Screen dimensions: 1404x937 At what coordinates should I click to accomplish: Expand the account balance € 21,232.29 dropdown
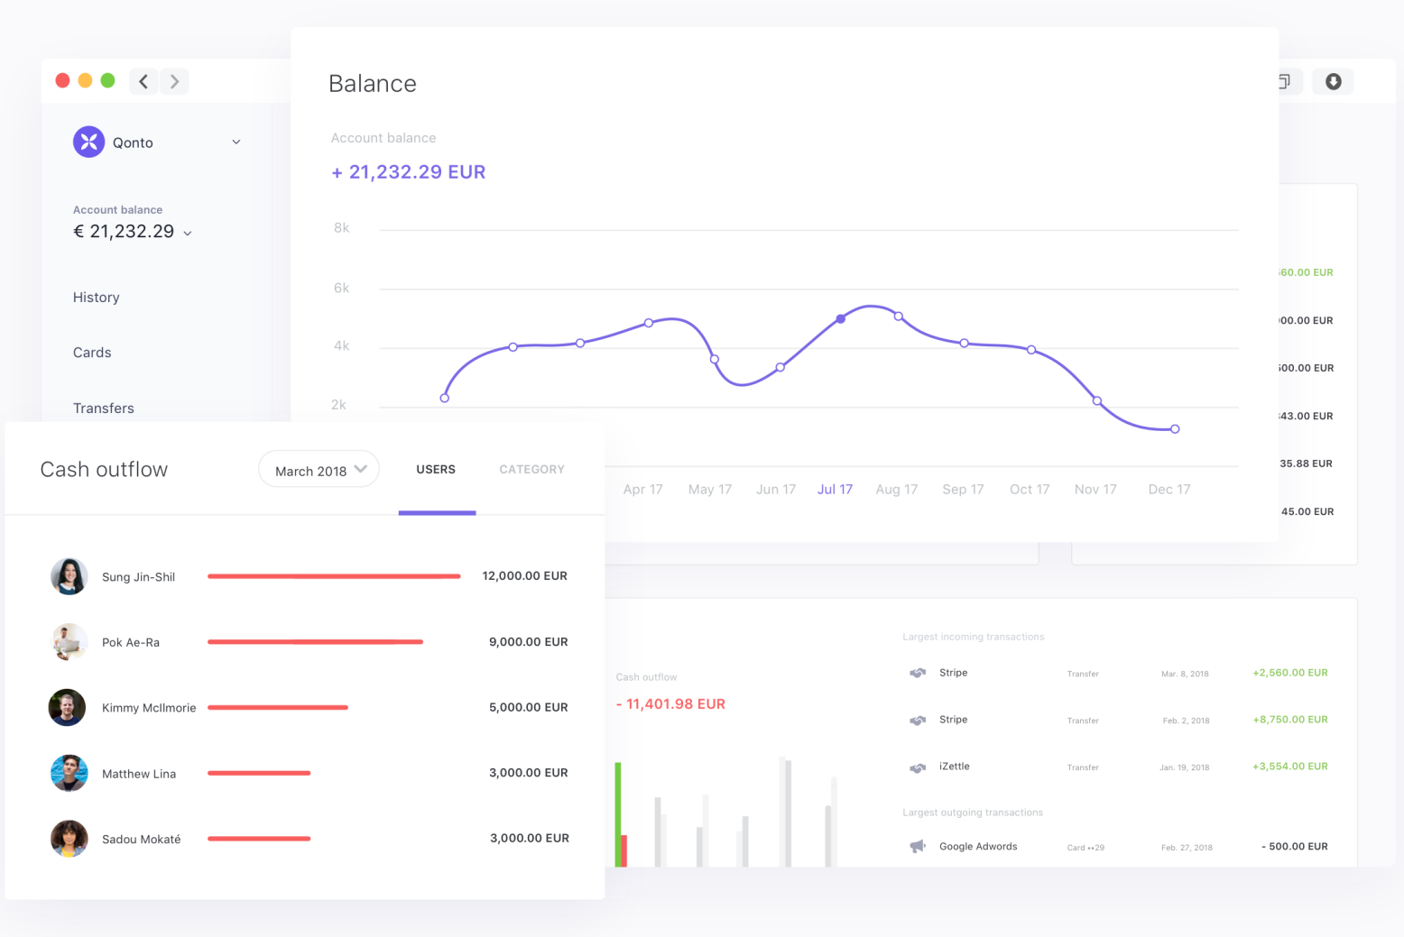[188, 233]
